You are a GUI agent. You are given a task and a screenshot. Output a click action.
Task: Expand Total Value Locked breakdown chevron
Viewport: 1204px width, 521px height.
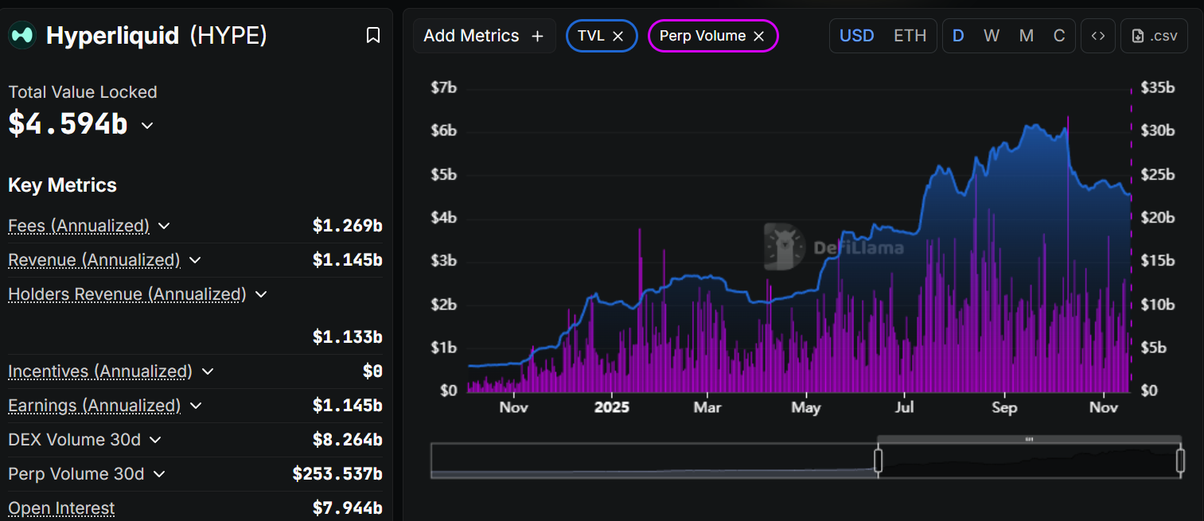[x=147, y=125]
